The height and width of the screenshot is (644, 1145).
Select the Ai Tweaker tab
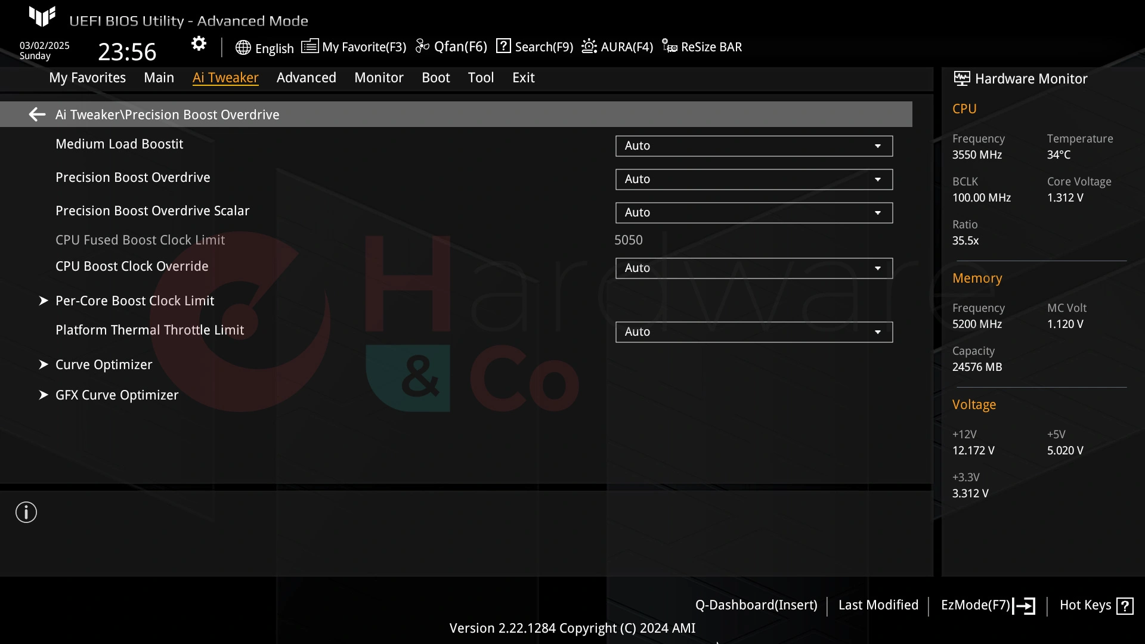tap(225, 78)
